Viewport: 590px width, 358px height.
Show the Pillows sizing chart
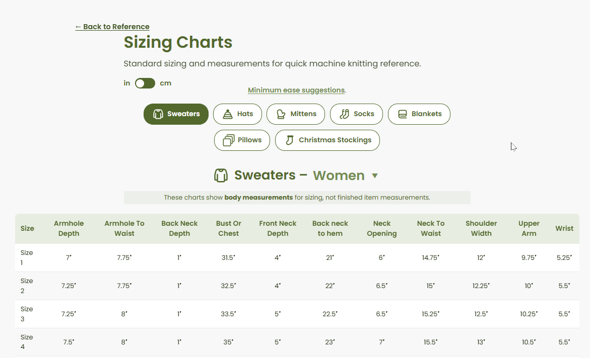pyautogui.click(x=242, y=140)
